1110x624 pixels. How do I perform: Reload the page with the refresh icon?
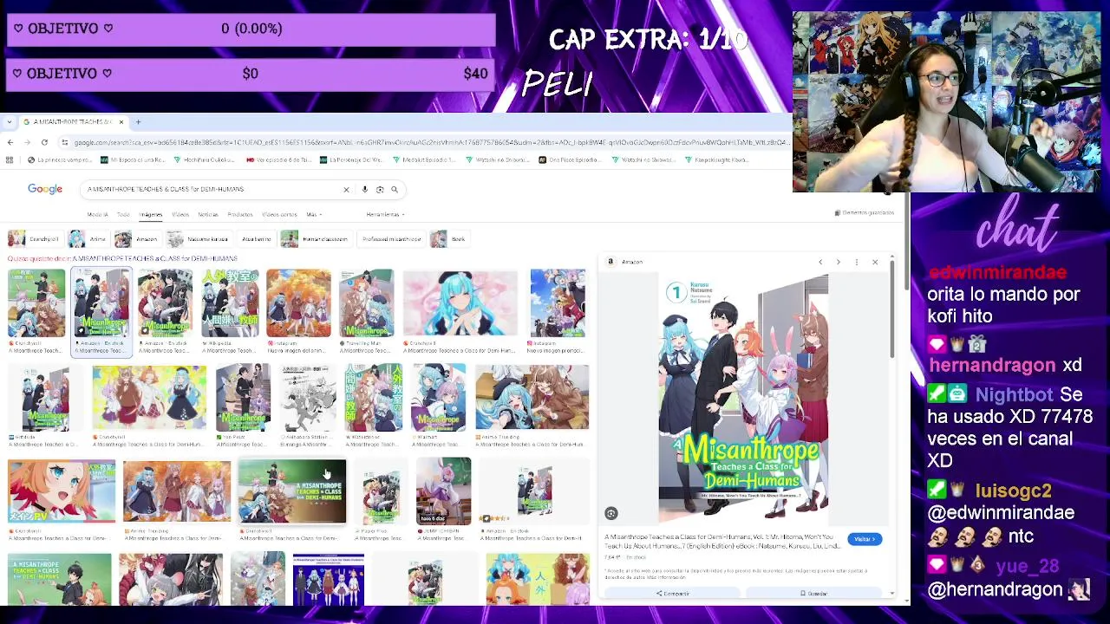coord(44,142)
